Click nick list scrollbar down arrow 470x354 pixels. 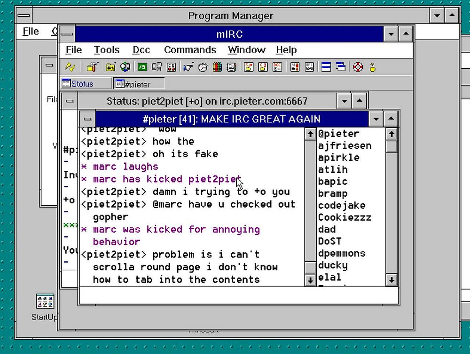point(391,280)
